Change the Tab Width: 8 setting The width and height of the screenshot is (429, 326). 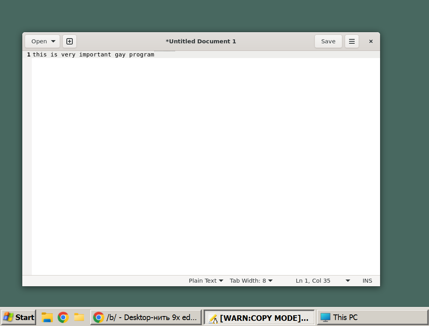(x=251, y=281)
